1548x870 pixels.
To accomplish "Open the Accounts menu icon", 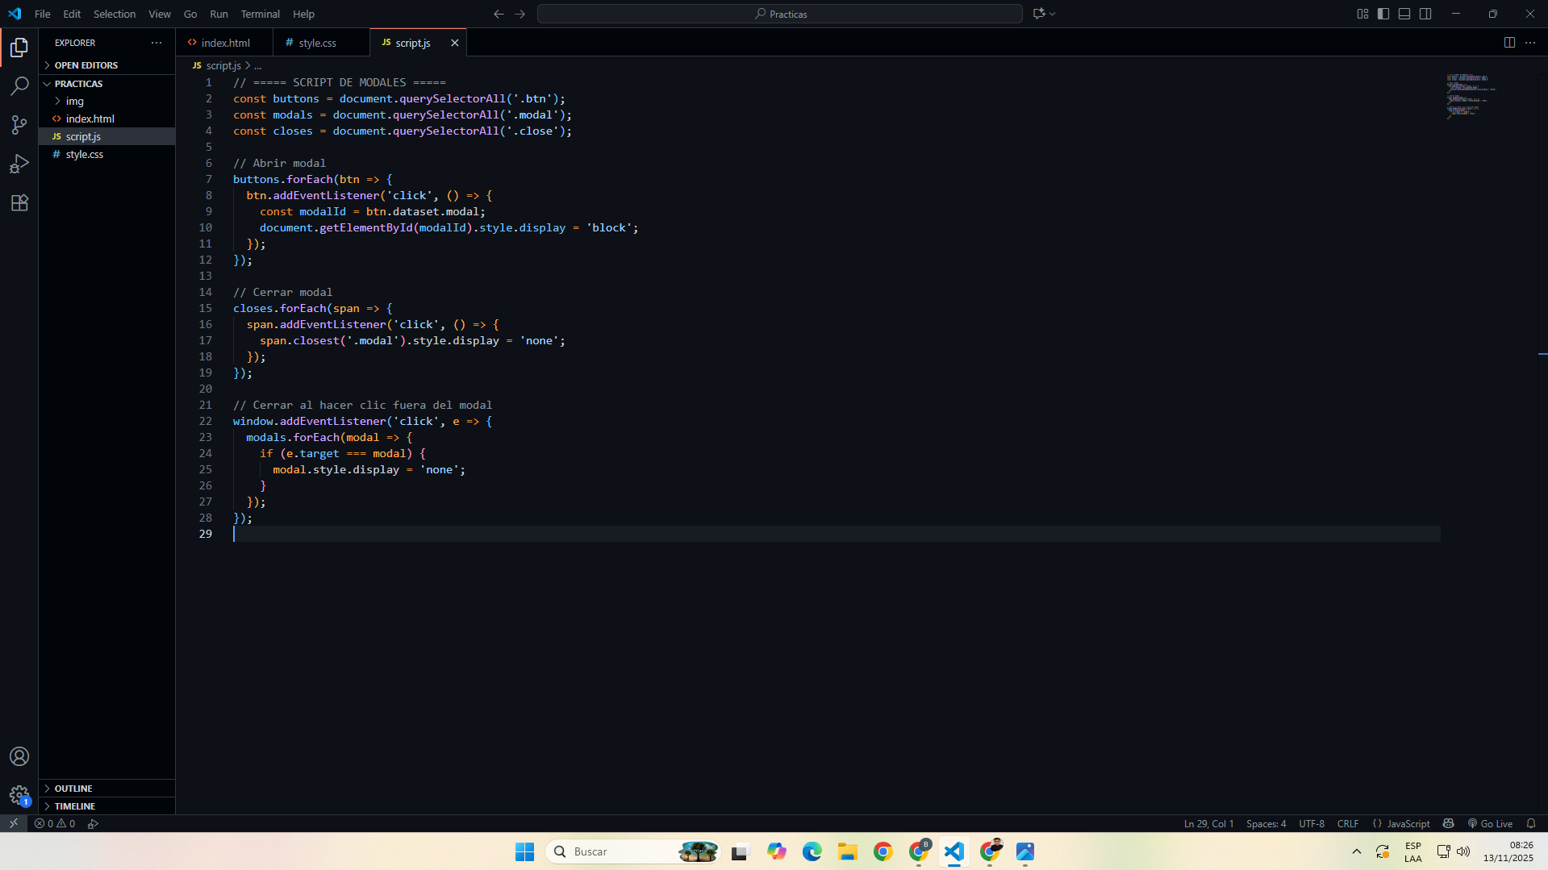I will (x=19, y=756).
